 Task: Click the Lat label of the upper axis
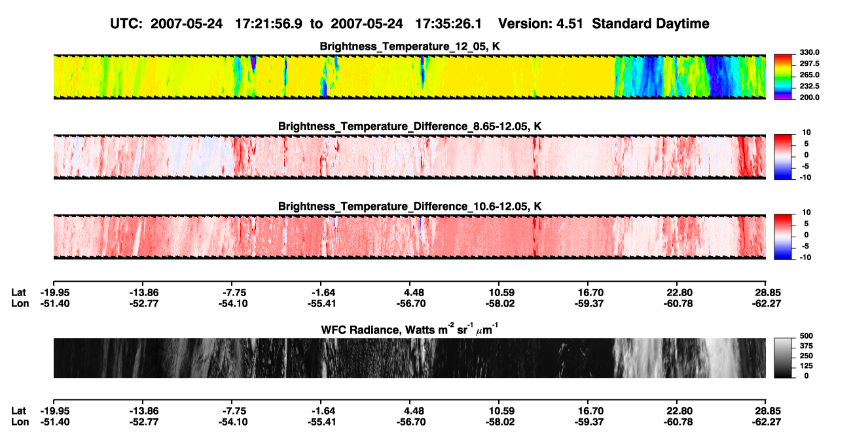[18, 293]
